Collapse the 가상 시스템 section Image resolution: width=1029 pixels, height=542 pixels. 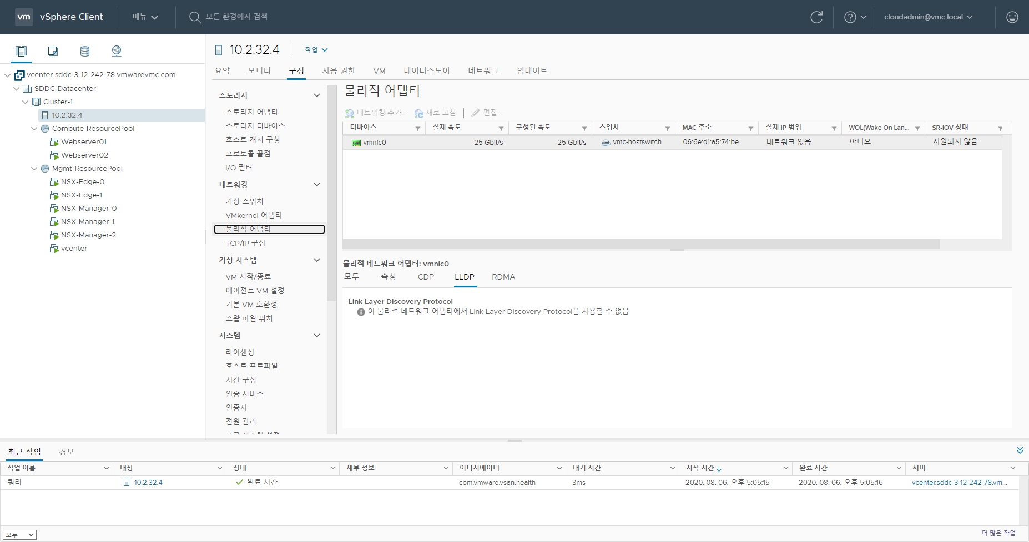pos(317,260)
